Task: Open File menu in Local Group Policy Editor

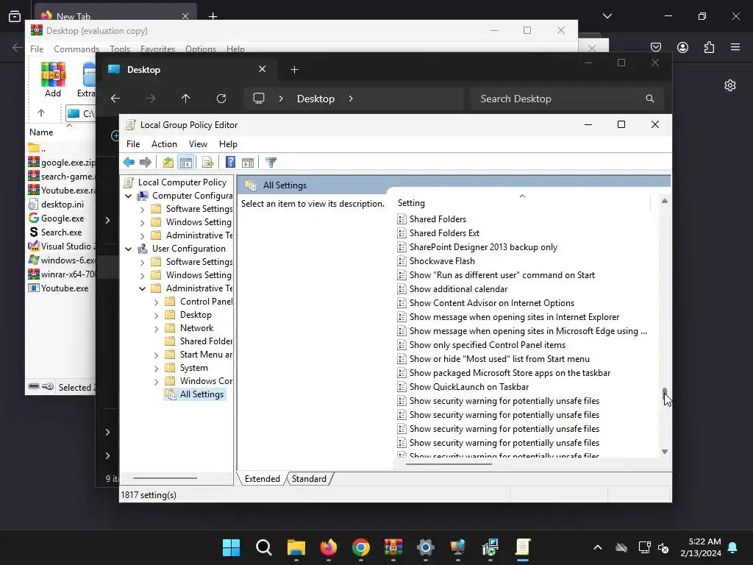Action: point(133,144)
